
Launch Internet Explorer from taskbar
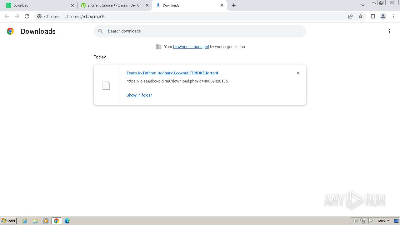click(x=25, y=221)
